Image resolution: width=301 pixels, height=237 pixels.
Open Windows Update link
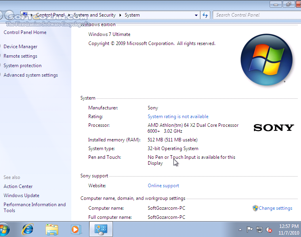pos(21,196)
